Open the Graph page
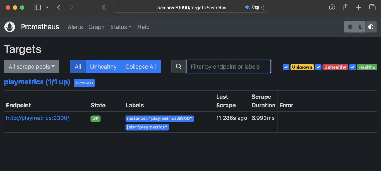The width and height of the screenshot is (381, 171). (97, 27)
